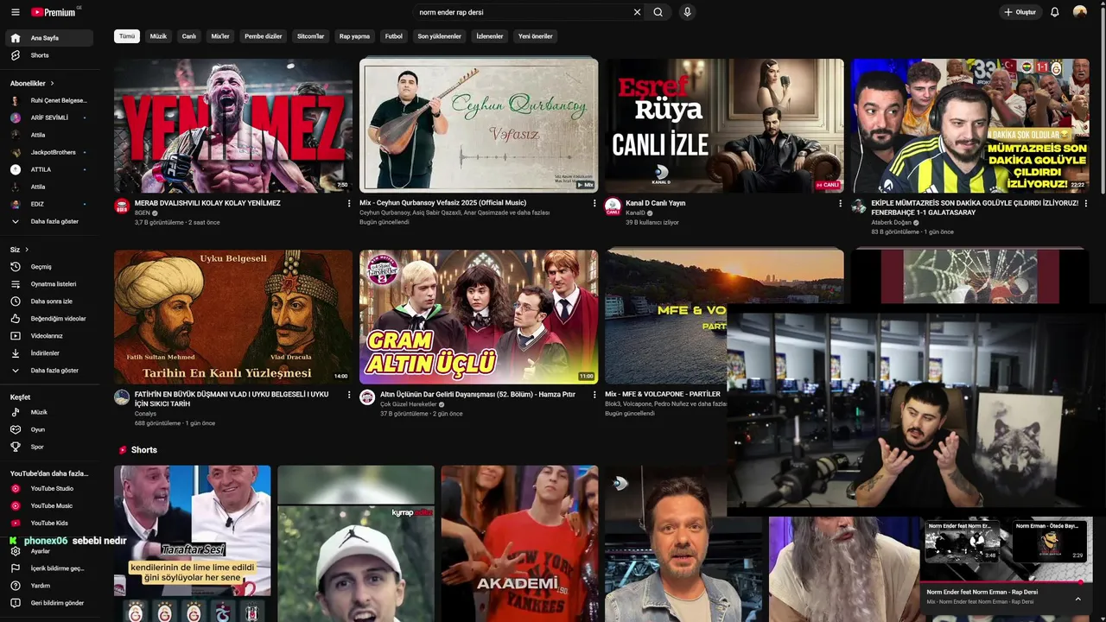Go to Ana Sayfa in the sidebar
The height and width of the screenshot is (622, 1106).
click(49, 38)
